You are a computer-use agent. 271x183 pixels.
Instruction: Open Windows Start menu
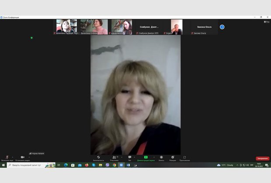tap(3, 165)
